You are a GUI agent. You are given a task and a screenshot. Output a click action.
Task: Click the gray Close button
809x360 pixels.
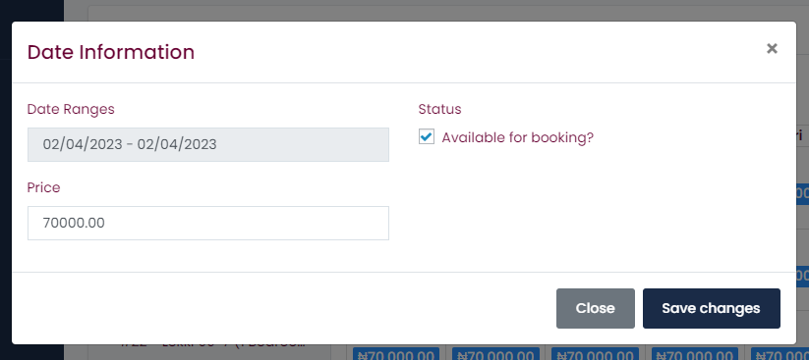point(596,308)
